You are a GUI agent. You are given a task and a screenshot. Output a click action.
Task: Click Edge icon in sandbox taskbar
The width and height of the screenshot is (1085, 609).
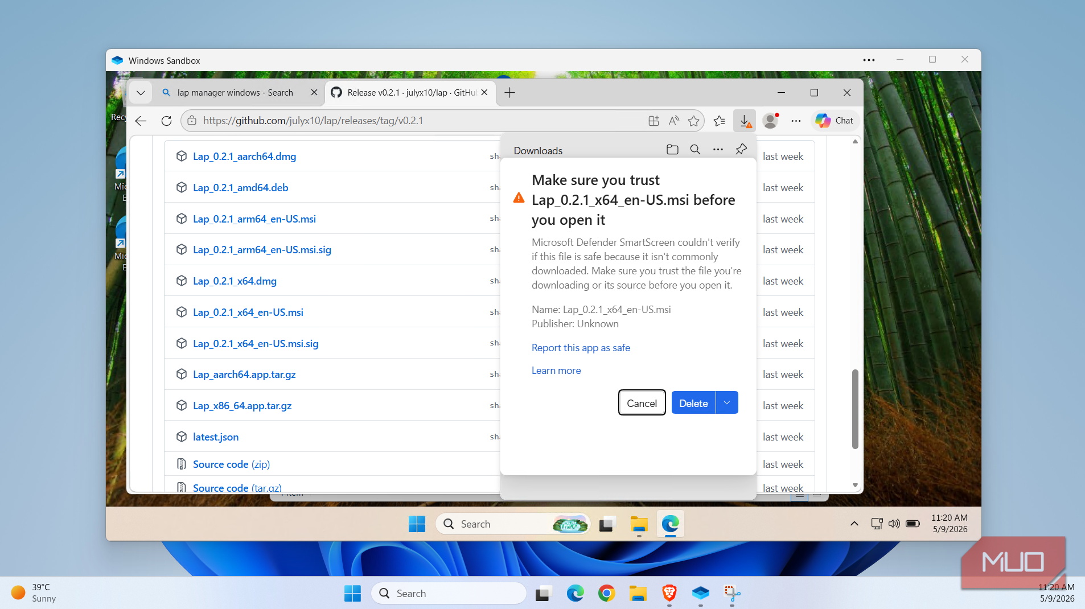[670, 524]
